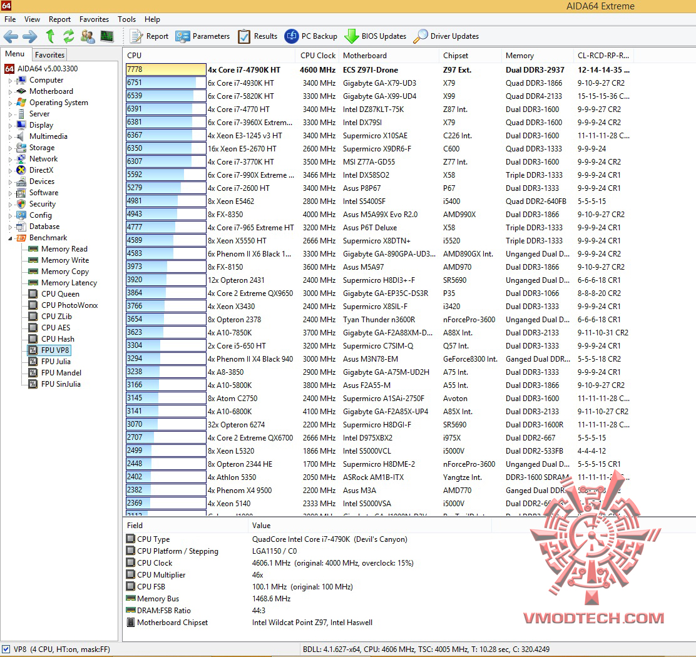The height and width of the screenshot is (657, 696).
Task: Open the Memory Read benchmark
Action: point(58,249)
